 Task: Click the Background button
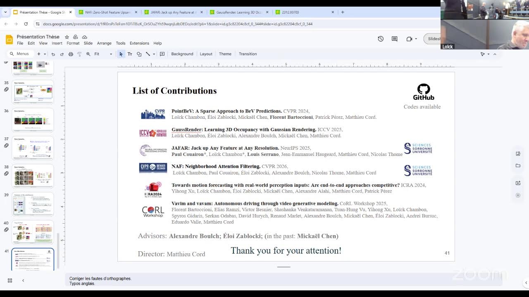tap(182, 54)
